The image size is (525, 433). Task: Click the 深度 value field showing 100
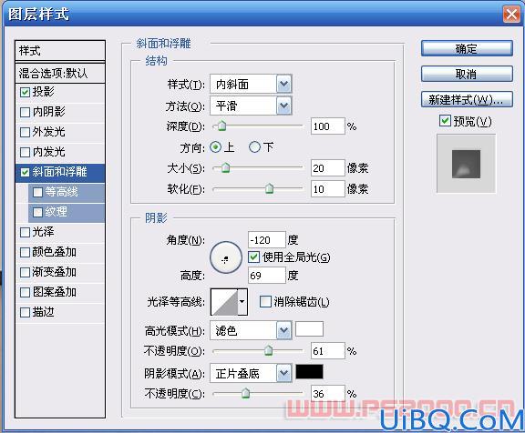pyautogui.click(x=328, y=126)
